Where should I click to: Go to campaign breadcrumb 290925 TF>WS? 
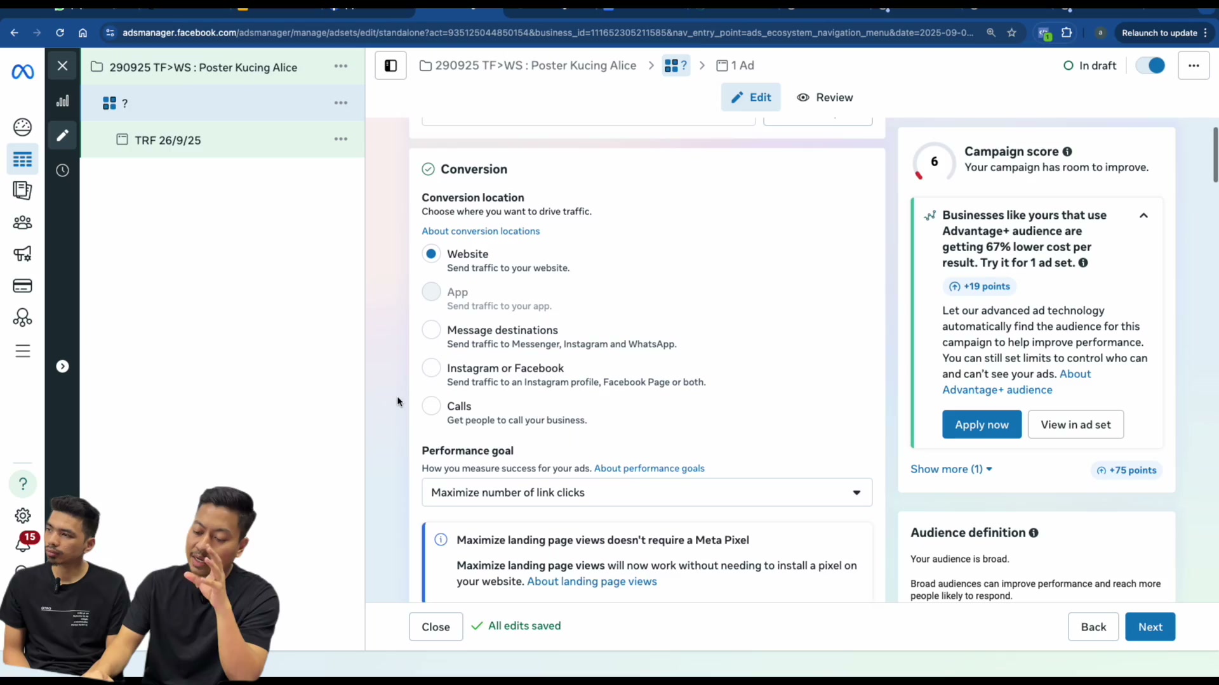tap(528, 65)
